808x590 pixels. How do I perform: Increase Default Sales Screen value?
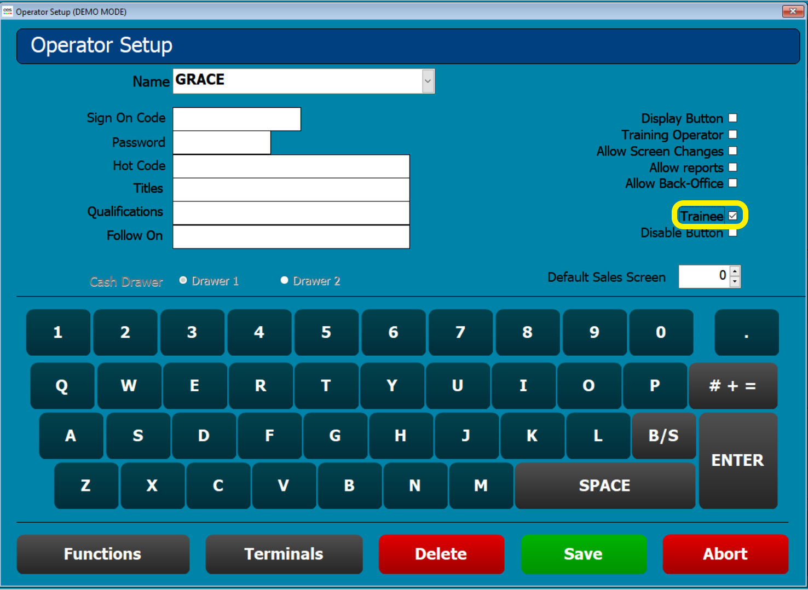click(735, 271)
